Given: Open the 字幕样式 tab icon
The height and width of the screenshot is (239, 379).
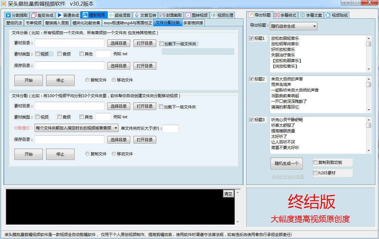Looking at the screenshot, I should click(x=277, y=15).
